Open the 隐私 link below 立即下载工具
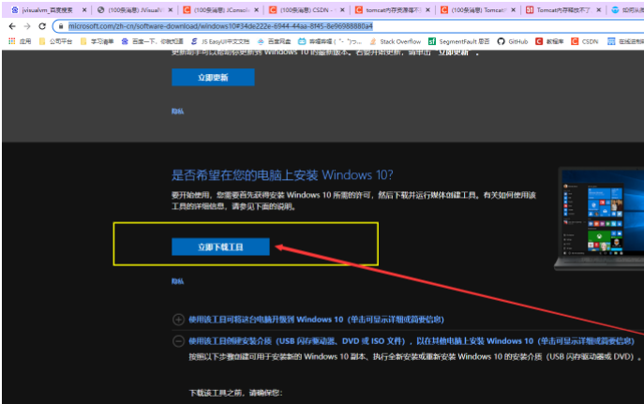 (x=177, y=281)
